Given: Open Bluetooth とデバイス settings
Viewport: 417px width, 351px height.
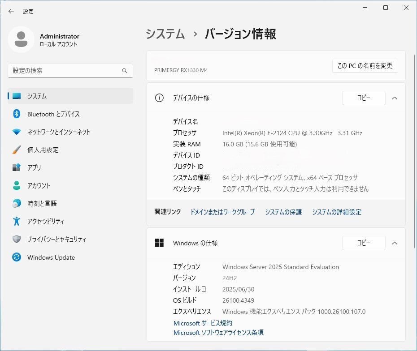Looking at the screenshot, I should coord(70,114).
